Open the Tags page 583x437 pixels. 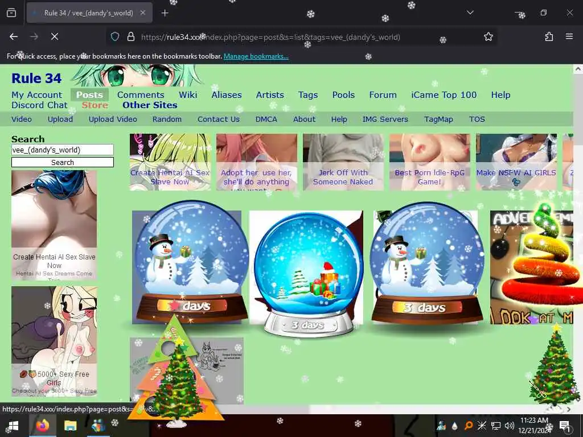pos(308,95)
